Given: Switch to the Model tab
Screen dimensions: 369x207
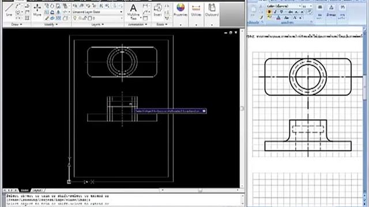Looking at the screenshot, I should pos(24,190).
